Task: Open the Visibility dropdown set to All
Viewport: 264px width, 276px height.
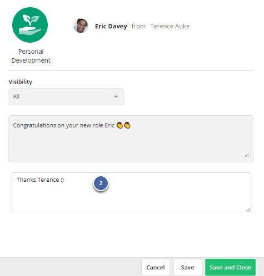Action: [66, 96]
